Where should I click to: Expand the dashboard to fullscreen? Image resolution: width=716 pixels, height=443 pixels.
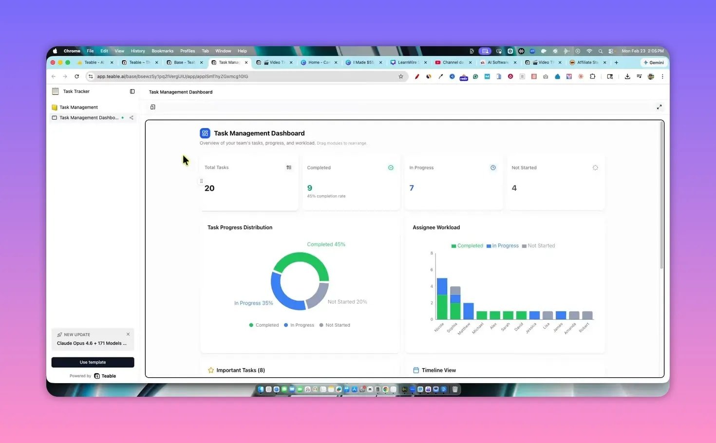659,107
